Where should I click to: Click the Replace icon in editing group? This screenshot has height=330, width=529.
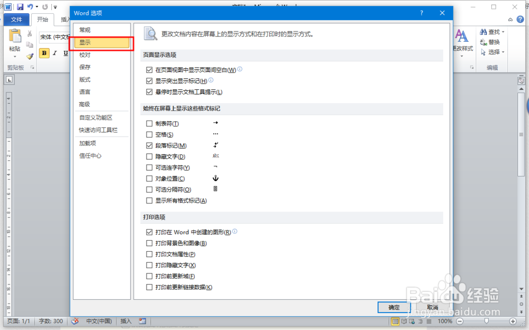pyautogui.click(x=483, y=42)
